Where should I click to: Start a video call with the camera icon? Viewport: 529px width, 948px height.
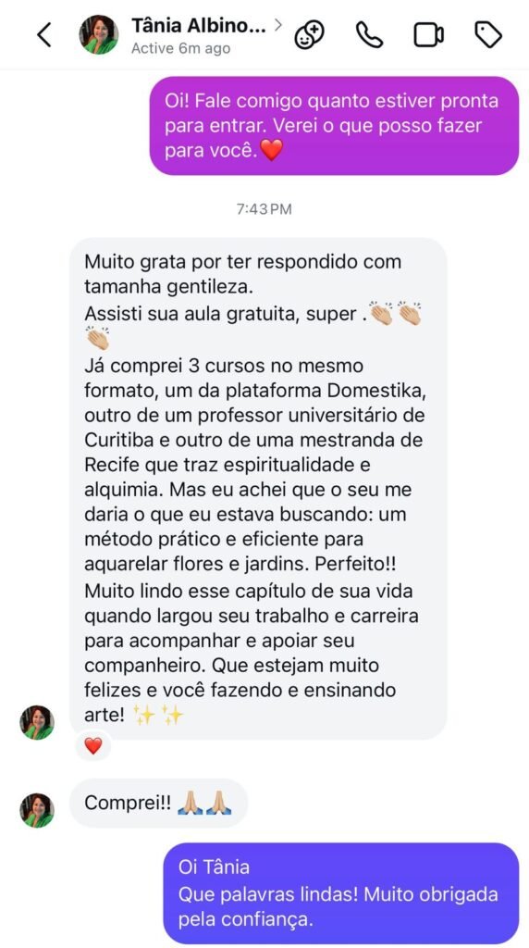pos(429,35)
